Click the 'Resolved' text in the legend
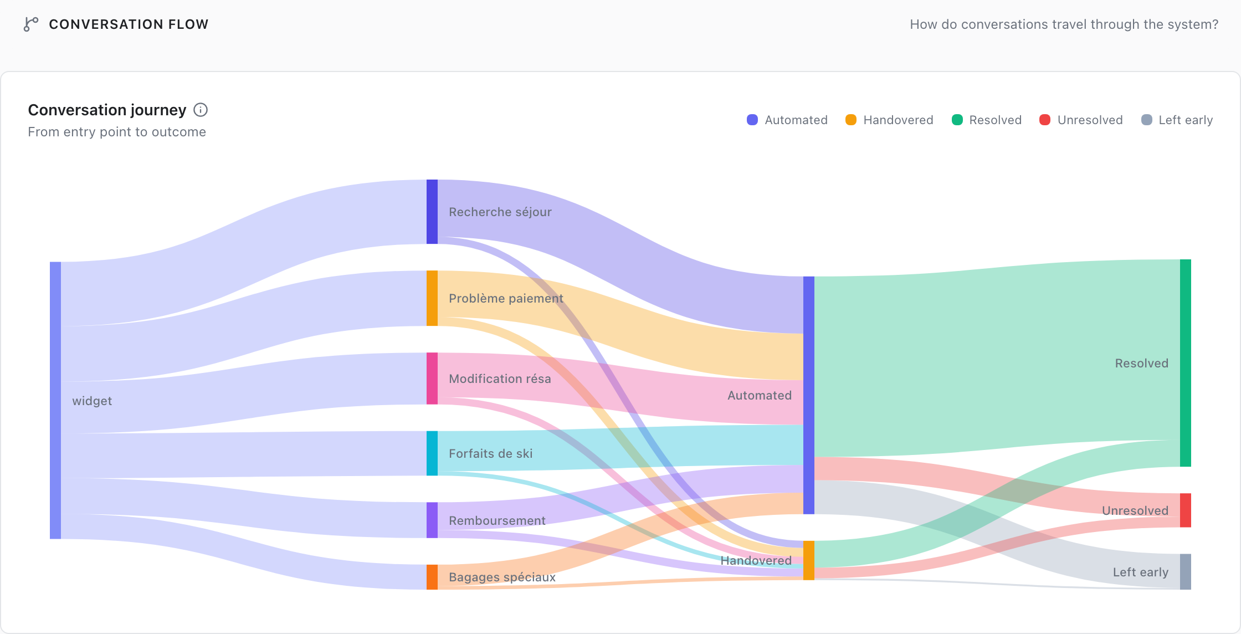This screenshot has height=634, width=1241. pyautogui.click(x=995, y=120)
